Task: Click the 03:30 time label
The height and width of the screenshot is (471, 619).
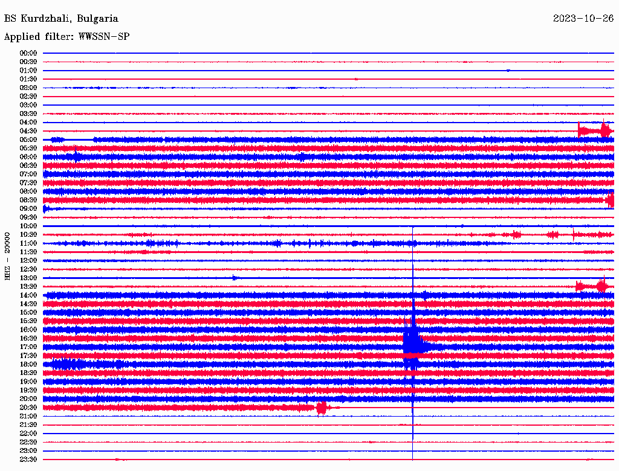Action: (x=28, y=114)
